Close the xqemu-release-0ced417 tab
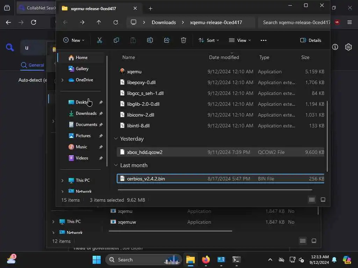The image size is (358, 268). click(135, 8)
